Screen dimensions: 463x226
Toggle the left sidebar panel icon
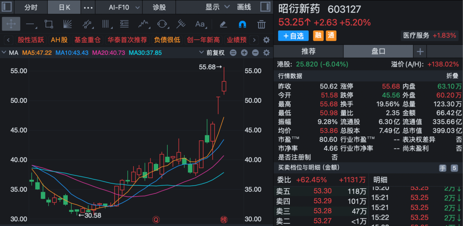6,7
